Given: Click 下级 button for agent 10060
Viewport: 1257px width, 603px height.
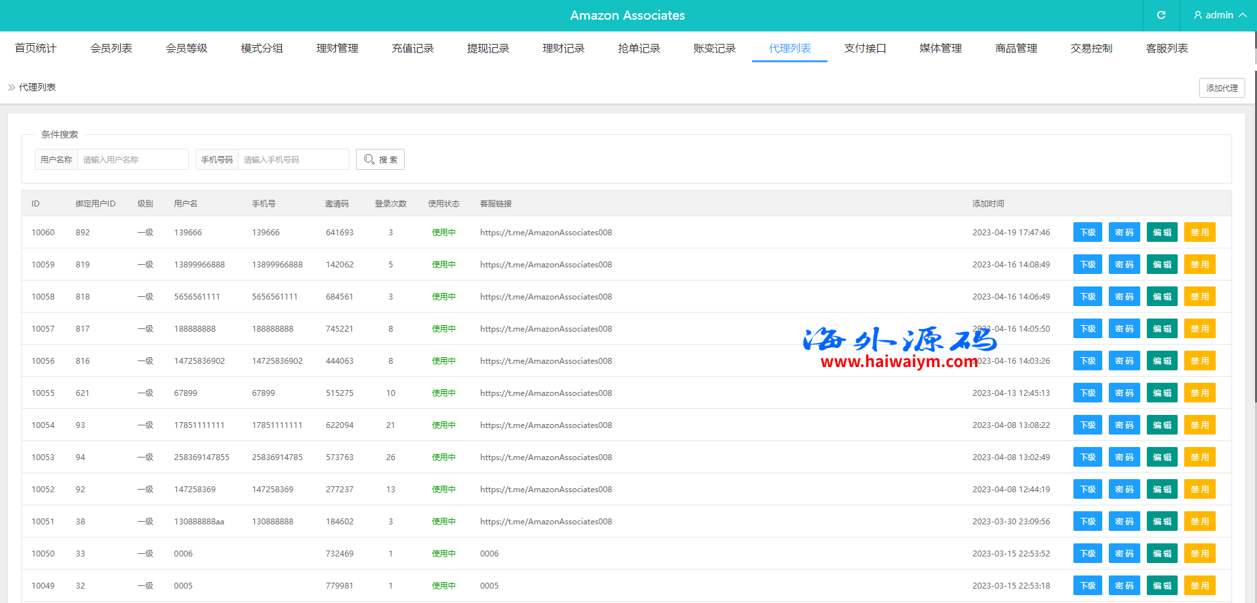Looking at the screenshot, I should point(1087,233).
